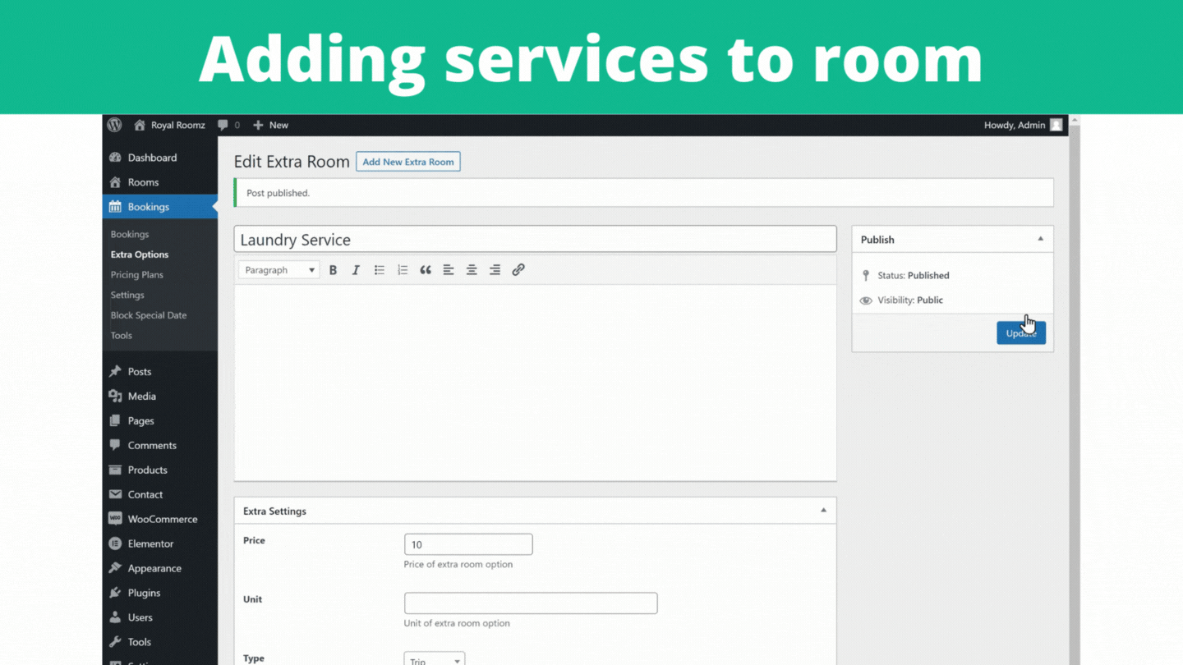The width and height of the screenshot is (1183, 665).
Task: Click the insert link icon
Action: [x=518, y=270]
